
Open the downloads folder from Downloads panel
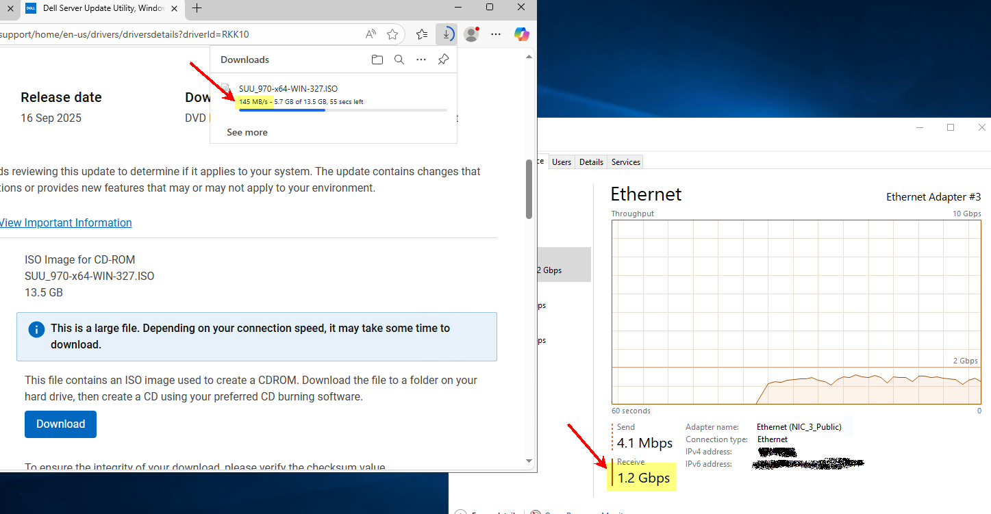tap(377, 60)
